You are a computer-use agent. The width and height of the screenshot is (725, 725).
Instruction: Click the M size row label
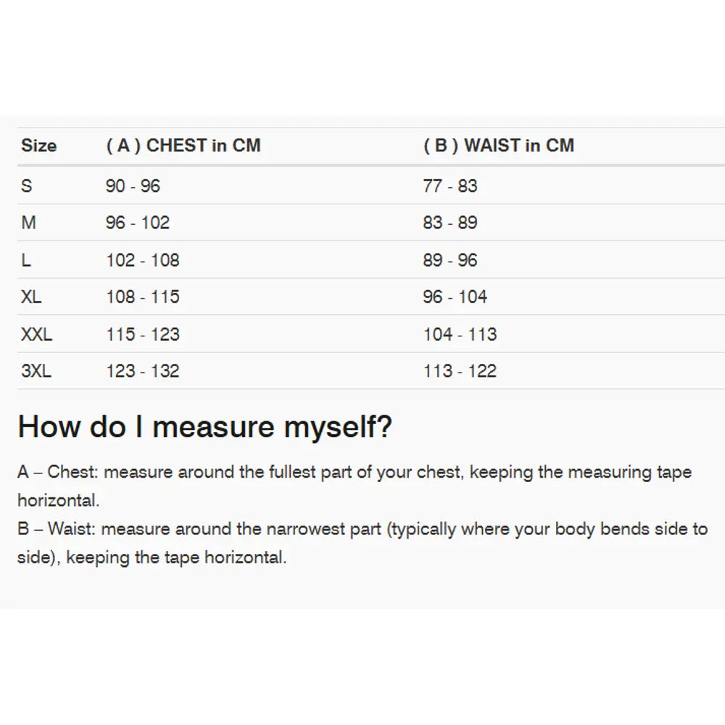[x=28, y=223]
